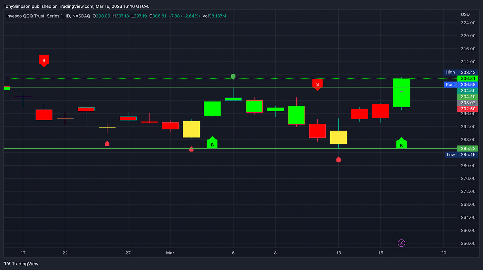This screenshot has width=483, height=270.
Task: Click the Mar label on time axis
Action: 170,253
